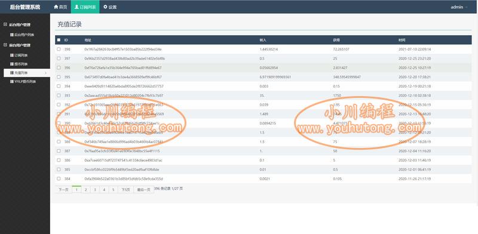Click the list icon beside 后台用户列表

click(12, 35)
